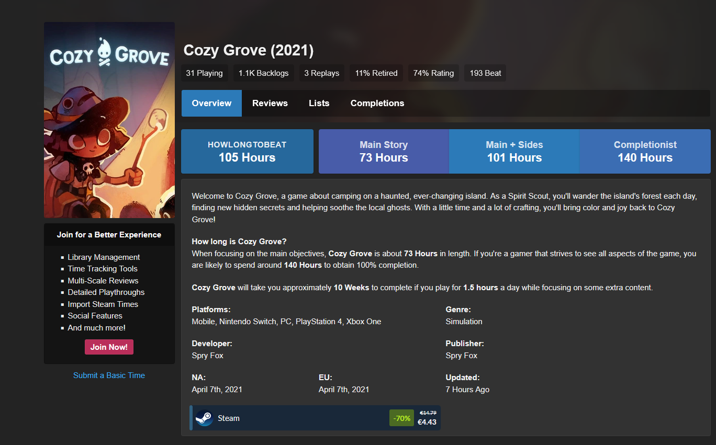Select the 1.1K Backlogs stat
Image resolution: width=716 pixels, height=445 pixels.
coord(263,73)
